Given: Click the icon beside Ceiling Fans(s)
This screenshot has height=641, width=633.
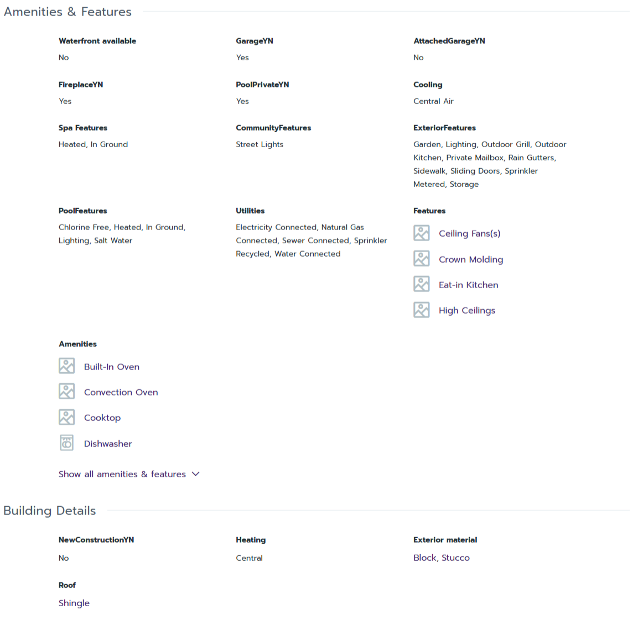Looking at the screenshot, I should [x=421, y=233].
